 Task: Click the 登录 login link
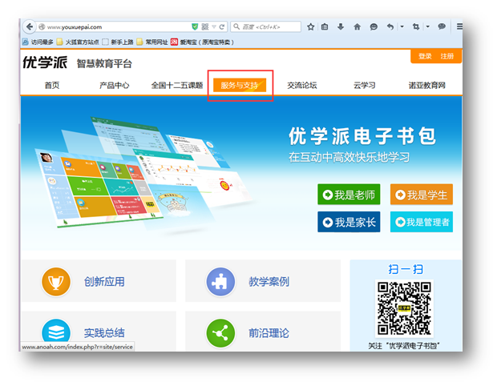pyautogui.click(x=425, y=57)
